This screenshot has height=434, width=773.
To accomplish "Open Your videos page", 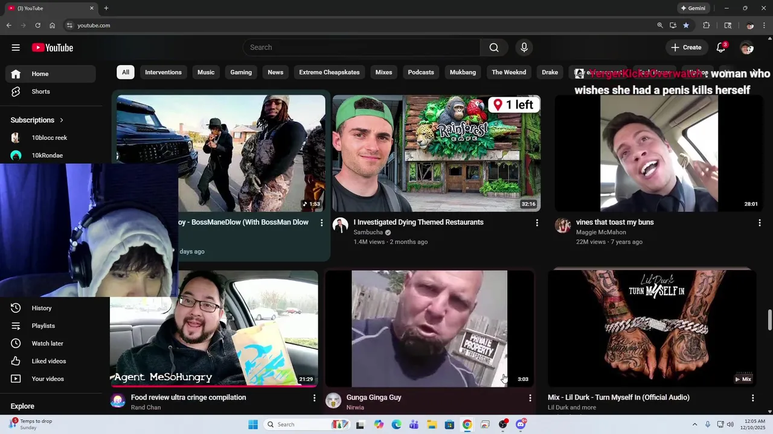I will coord(51,379).
